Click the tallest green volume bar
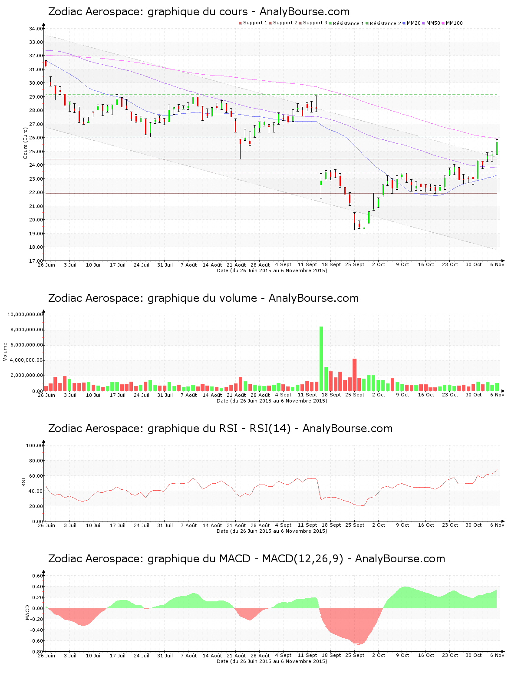This screenshot has height=673, width=521. click(321, 359)
